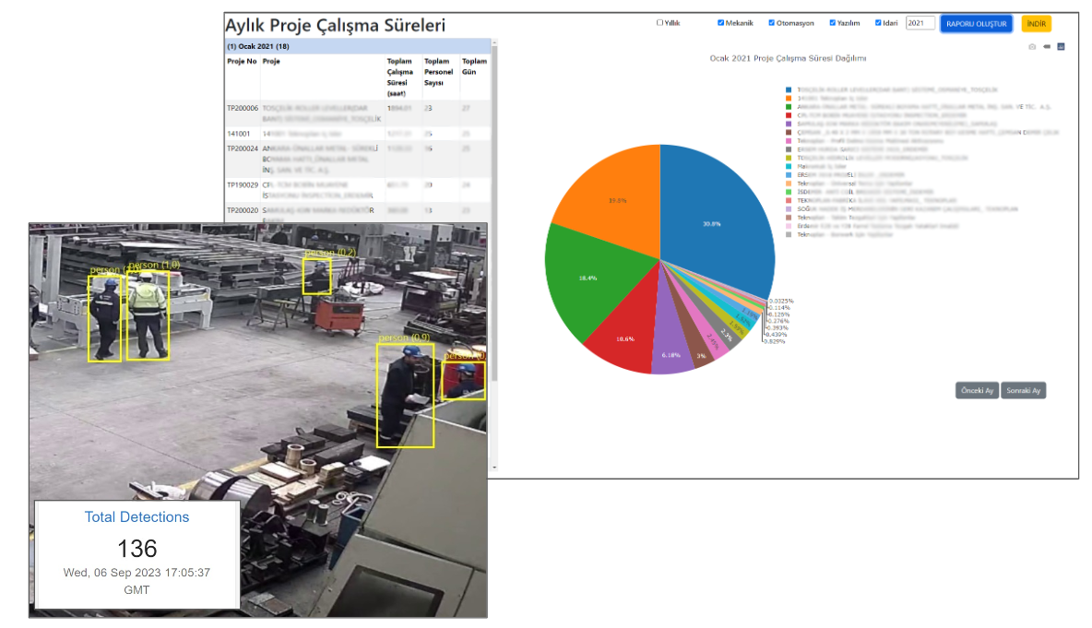Go to previous month with Önceki Ay
The image size is (1092, 628).
point(977,391)
